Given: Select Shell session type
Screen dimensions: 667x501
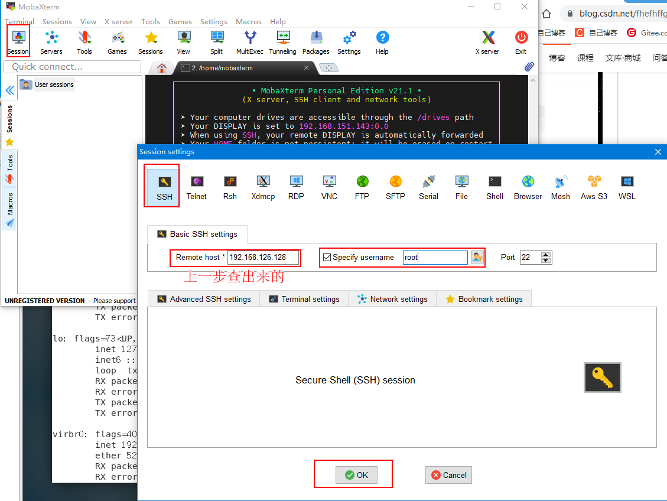Looking at the screenshot, I should point(494,187).
